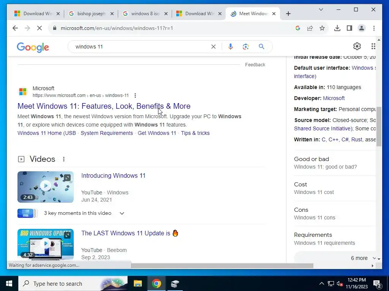Image resolution: width=389 pixels, height=291 pixels.
Task: Start a voice search with the microphone
Action: click(231, 47)
